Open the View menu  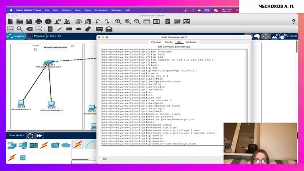pyautogui.click(x=77, y=10)
